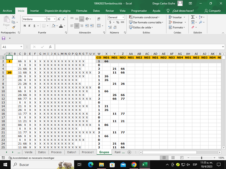Click the Compartir share button
The width and height of the screenshot is (226, 169).
click(212, 11)
